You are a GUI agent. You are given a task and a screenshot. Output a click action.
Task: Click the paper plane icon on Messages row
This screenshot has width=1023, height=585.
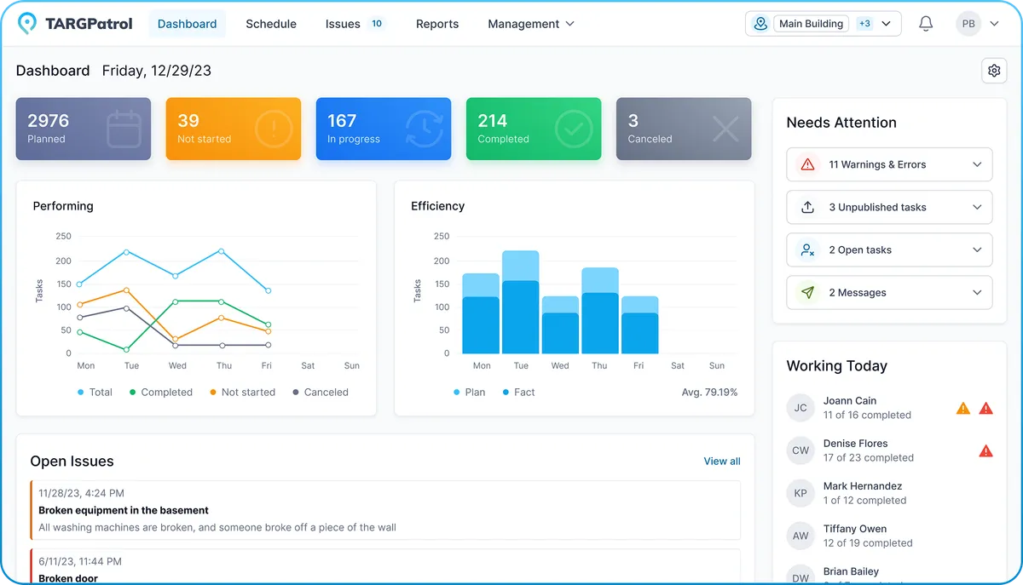pyautogui.click(x=808, y=292)
